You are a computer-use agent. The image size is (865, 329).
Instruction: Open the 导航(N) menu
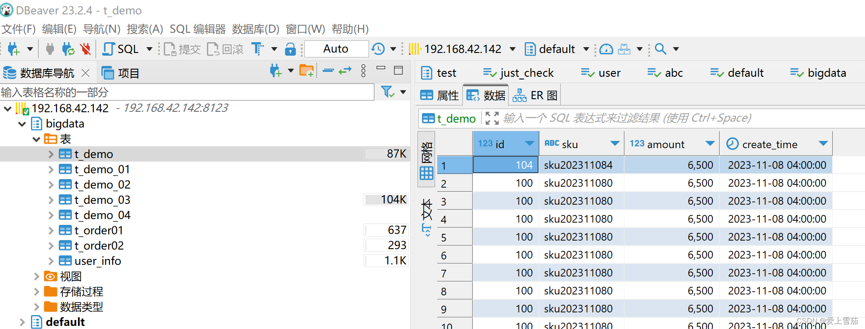click(102, 29)
